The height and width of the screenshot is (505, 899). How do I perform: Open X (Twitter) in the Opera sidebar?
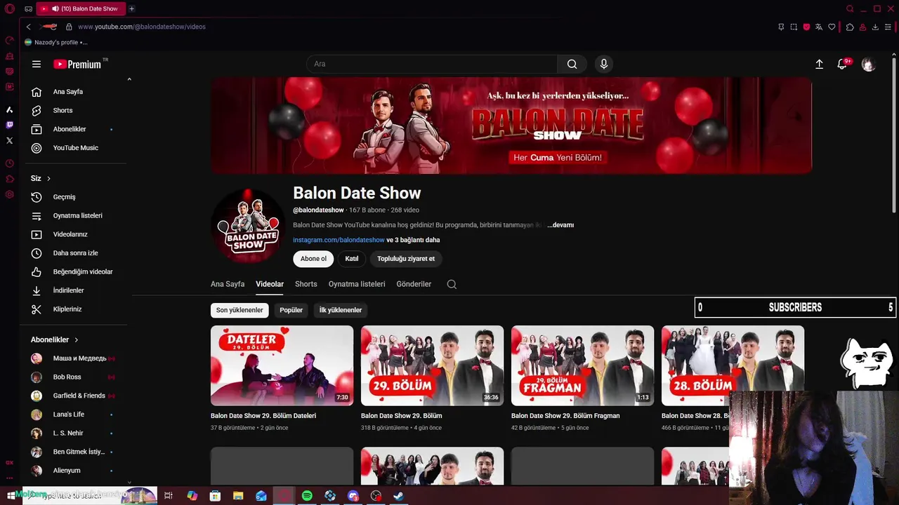click(9, 140)
